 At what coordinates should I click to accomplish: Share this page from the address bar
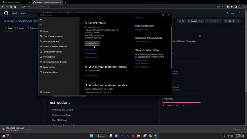pyautogui.click(x=218, y=7)
